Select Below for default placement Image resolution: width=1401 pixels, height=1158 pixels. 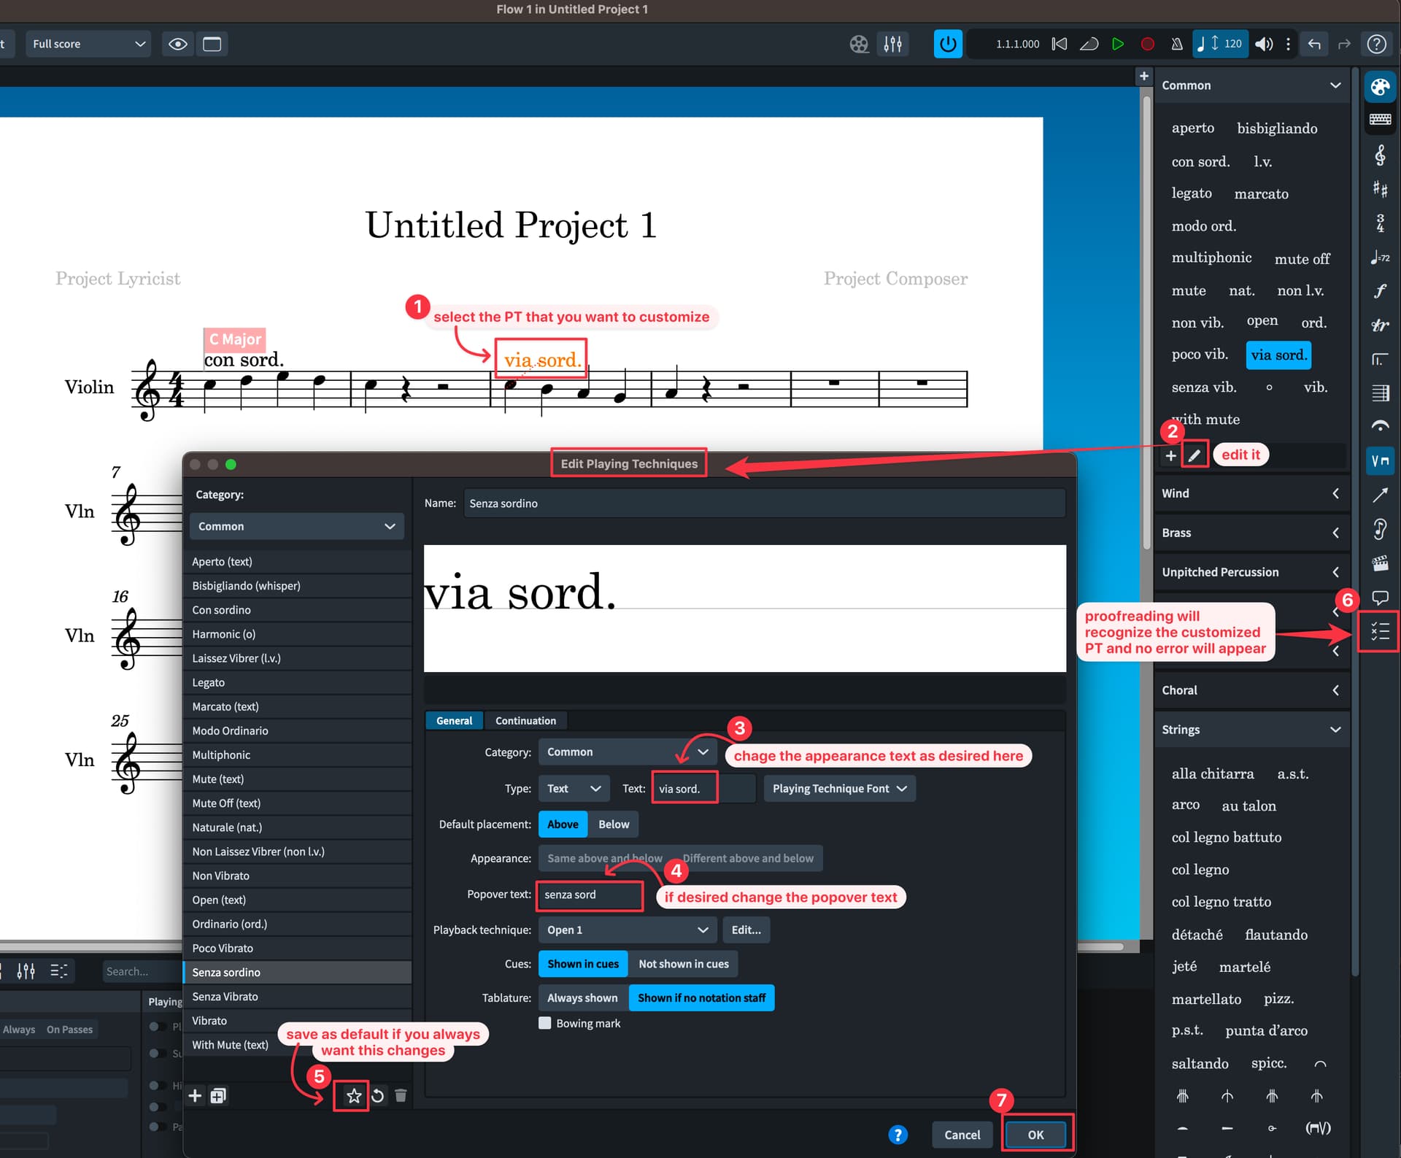click(x=613, y=824)
